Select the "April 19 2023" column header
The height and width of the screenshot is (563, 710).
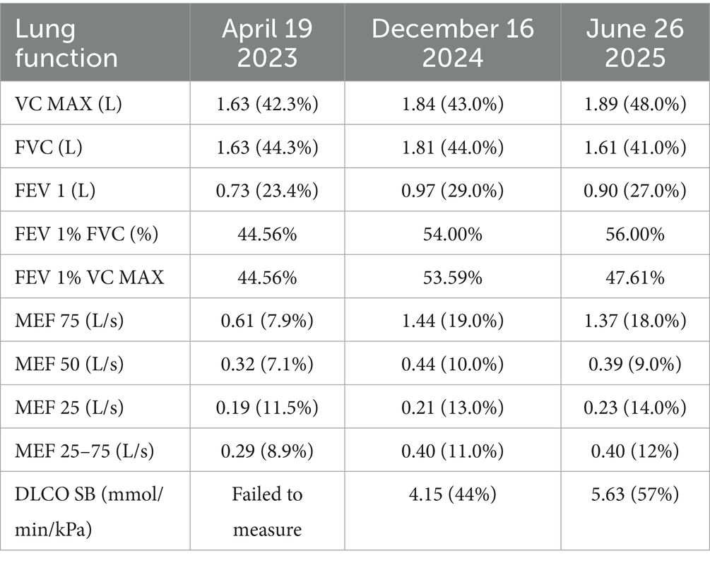267,42
